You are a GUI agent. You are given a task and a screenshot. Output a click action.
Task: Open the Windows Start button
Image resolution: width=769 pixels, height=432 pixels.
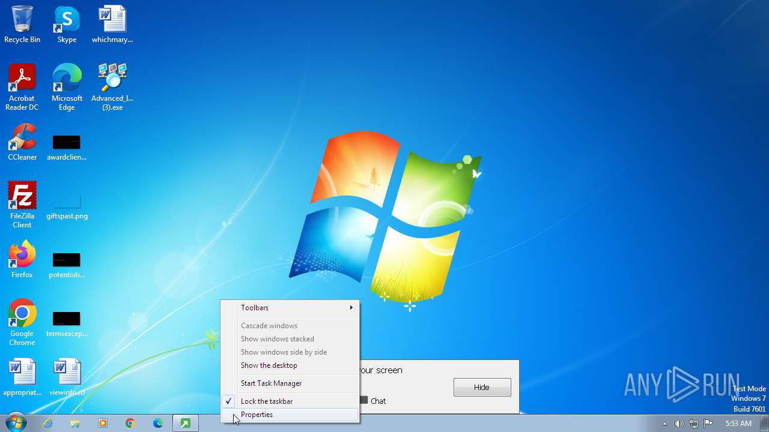pos(16,423)
